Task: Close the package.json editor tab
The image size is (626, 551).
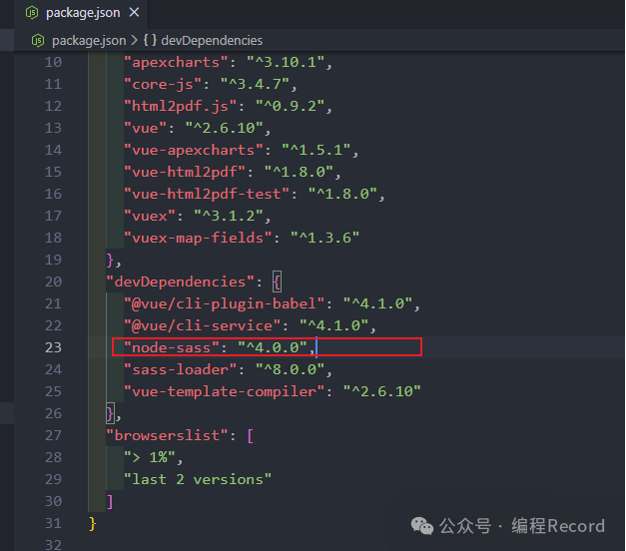Action: pos(133,13)
